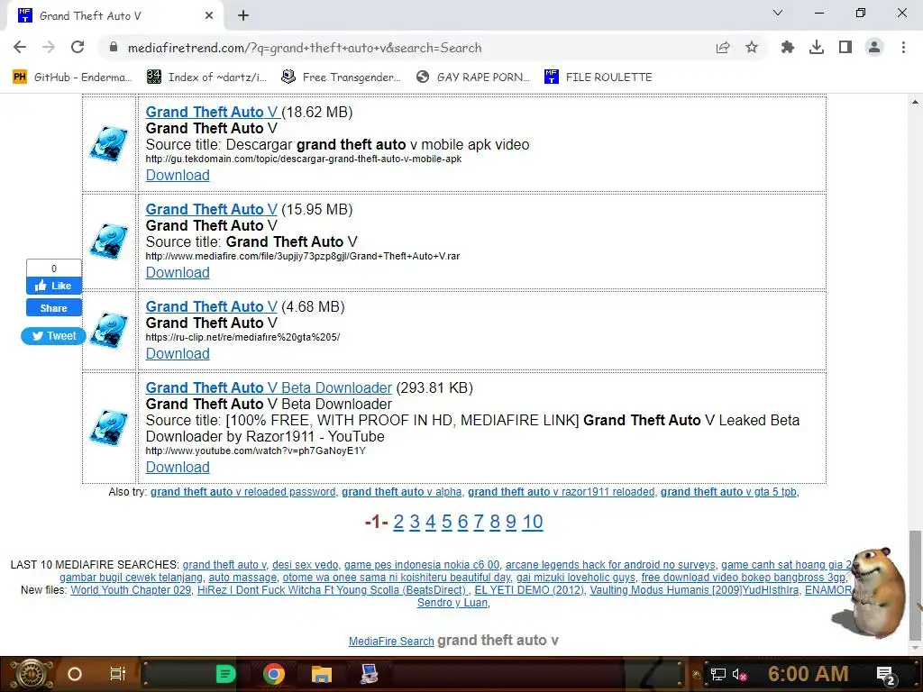Try 'grand theft auto v gta 5 tpb' suggestion

(x=728, y=492)
